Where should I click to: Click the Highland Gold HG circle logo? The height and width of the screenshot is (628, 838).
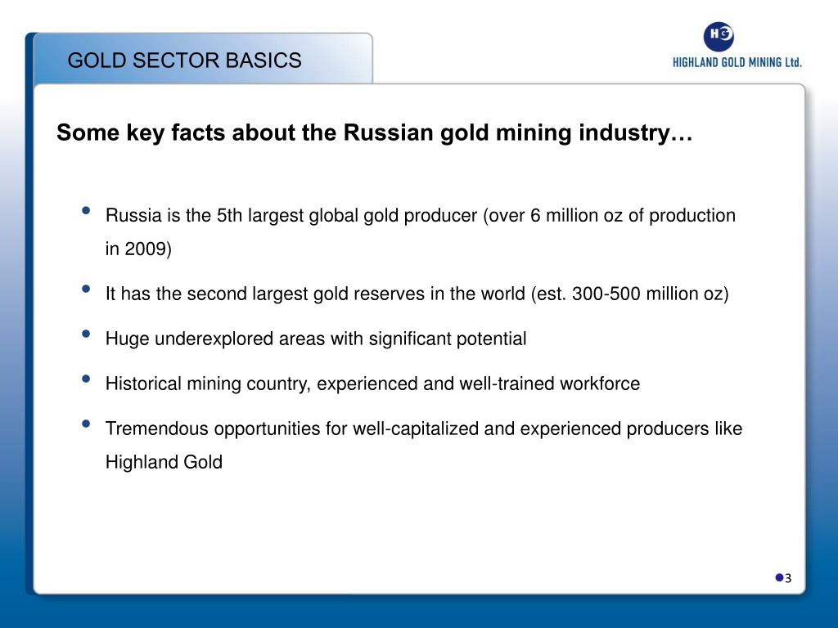[x=719, y=36]
